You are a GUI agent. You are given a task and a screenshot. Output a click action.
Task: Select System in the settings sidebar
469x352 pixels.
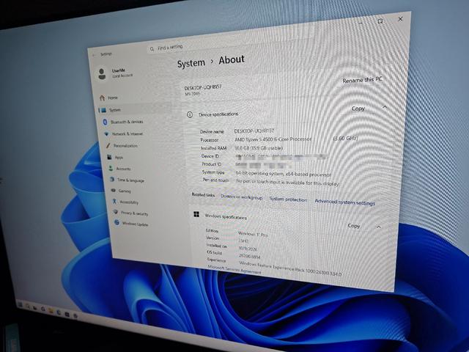coord(135,109)
